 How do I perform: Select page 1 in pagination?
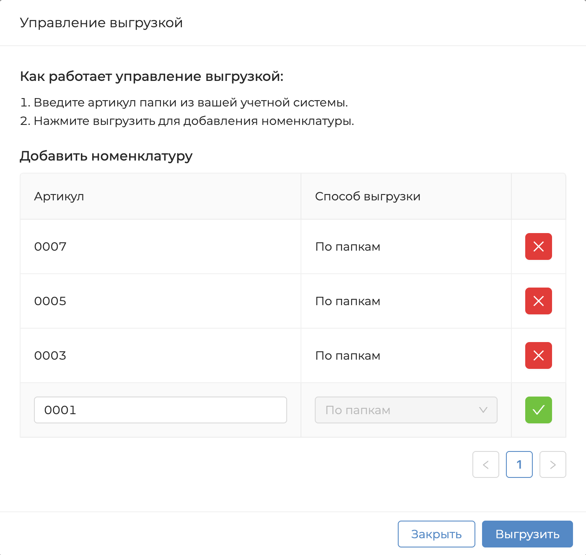pos(519,464)
